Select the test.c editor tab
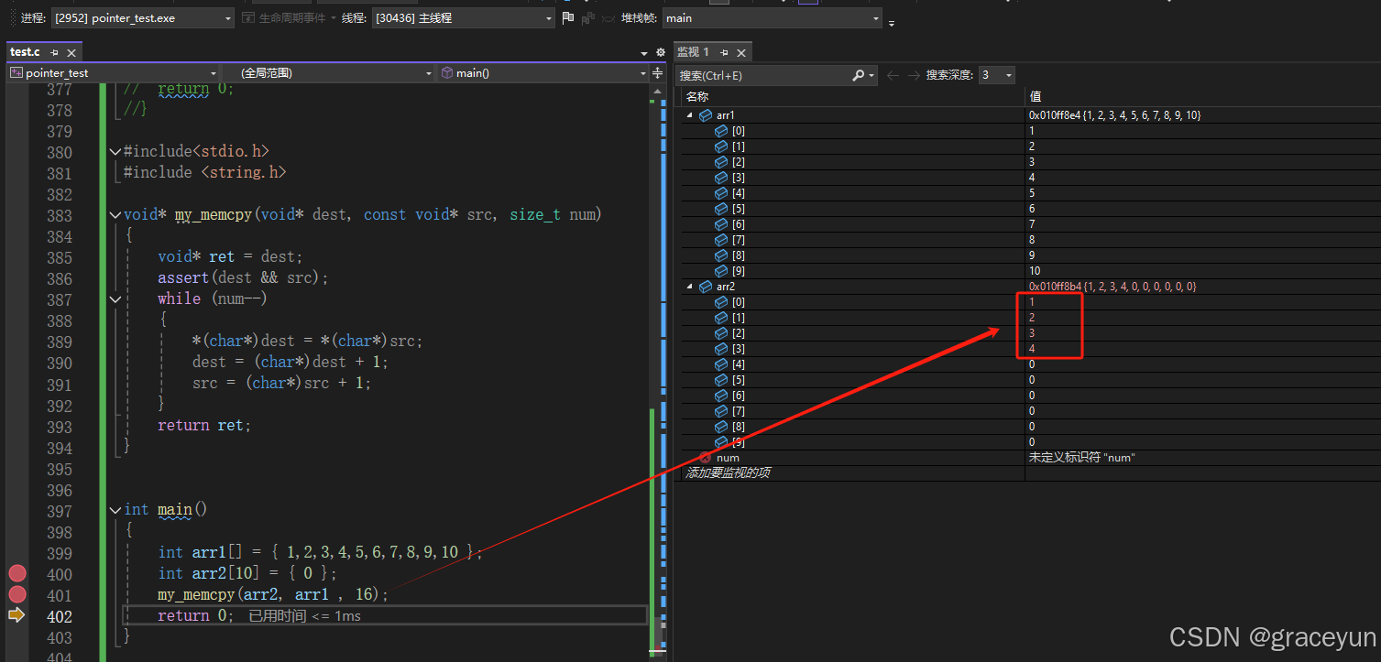Screen dimensions: 1381x662 (25, 52)
